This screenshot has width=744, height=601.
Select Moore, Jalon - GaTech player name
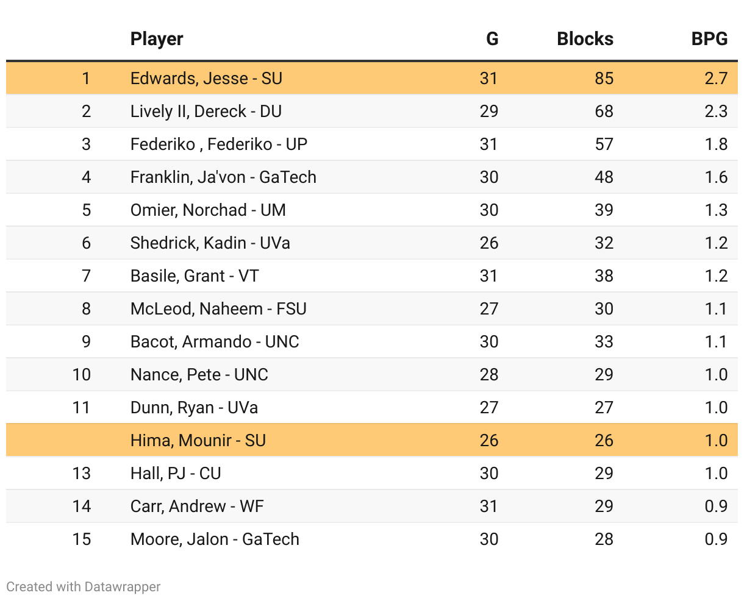coord(215,539)
